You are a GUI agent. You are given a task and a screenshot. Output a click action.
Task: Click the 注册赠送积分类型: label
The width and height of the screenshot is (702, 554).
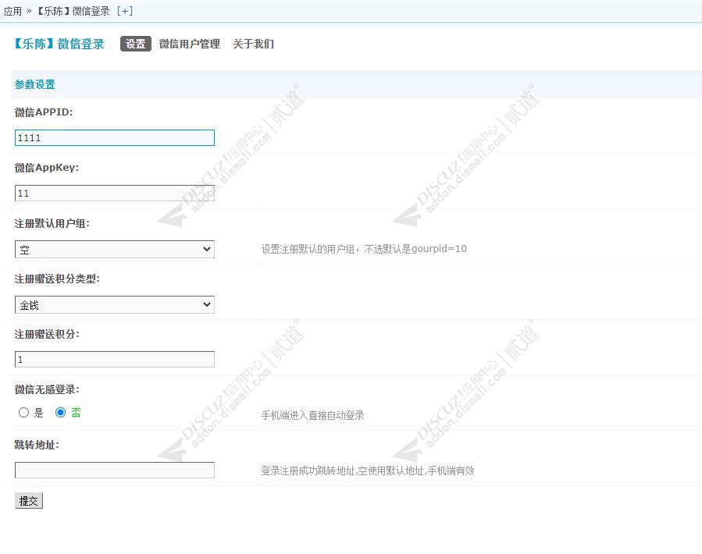[57, 279]
